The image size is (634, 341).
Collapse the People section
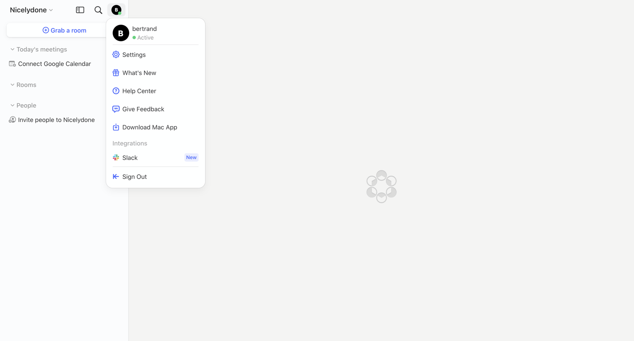click(x=23, y=106)
